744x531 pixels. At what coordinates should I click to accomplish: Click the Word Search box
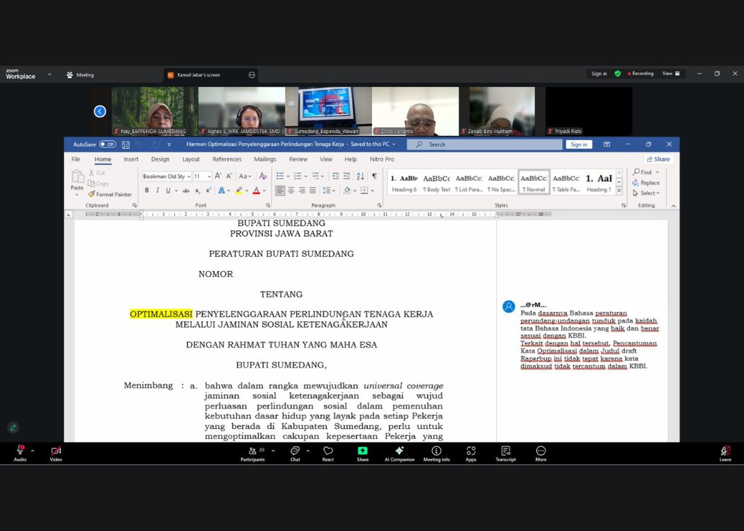coord(484,144)
